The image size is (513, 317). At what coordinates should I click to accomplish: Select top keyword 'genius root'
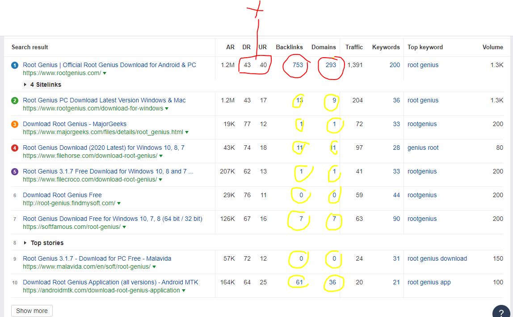(423, 148)
